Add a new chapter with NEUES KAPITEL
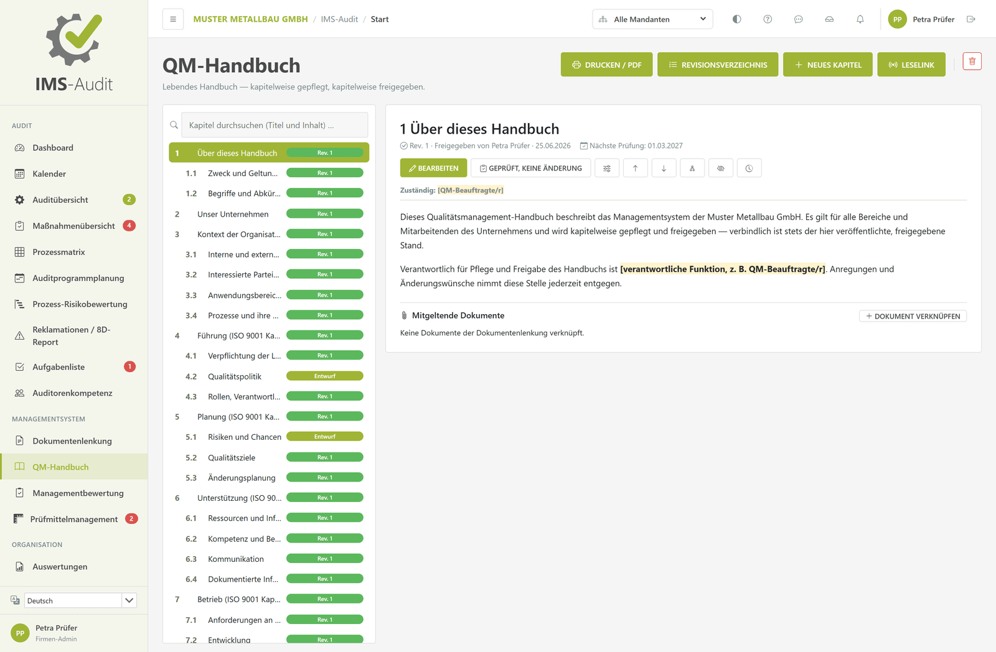The width and height of the screenshot is (996, 652). pos(828,65)
